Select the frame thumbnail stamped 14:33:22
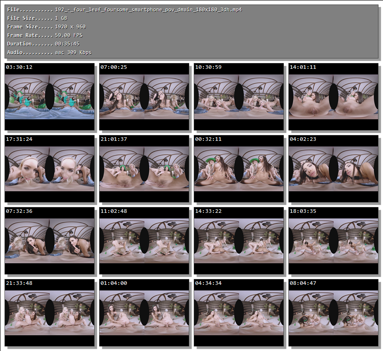This screenshot has width=383, height=351. (239, 241)
